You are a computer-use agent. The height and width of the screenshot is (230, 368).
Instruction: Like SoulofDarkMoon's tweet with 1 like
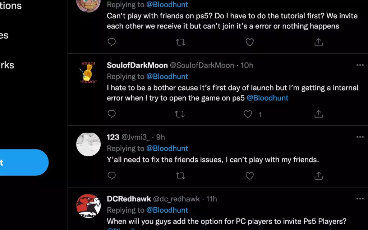(248, 114)
